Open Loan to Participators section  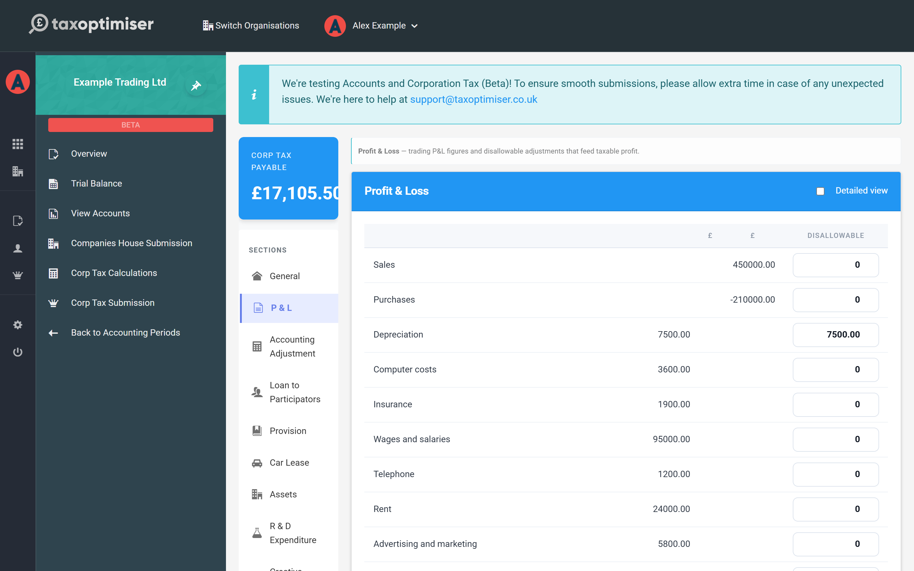pyautogui.click(x=289, y=392)
